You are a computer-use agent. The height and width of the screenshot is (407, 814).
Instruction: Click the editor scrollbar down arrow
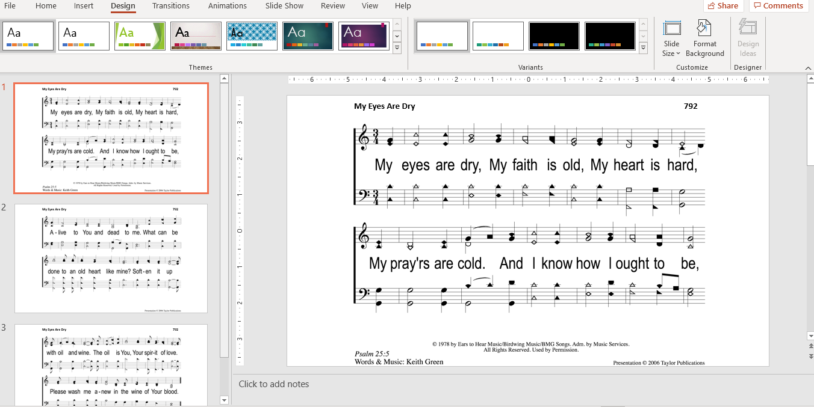click(x=810, y=336)
